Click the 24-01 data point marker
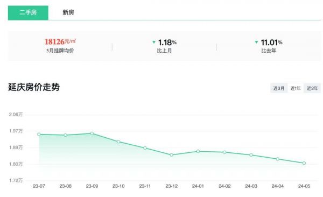Image resolution: width=323 pixels, height=197 pixels. point(198,151)
